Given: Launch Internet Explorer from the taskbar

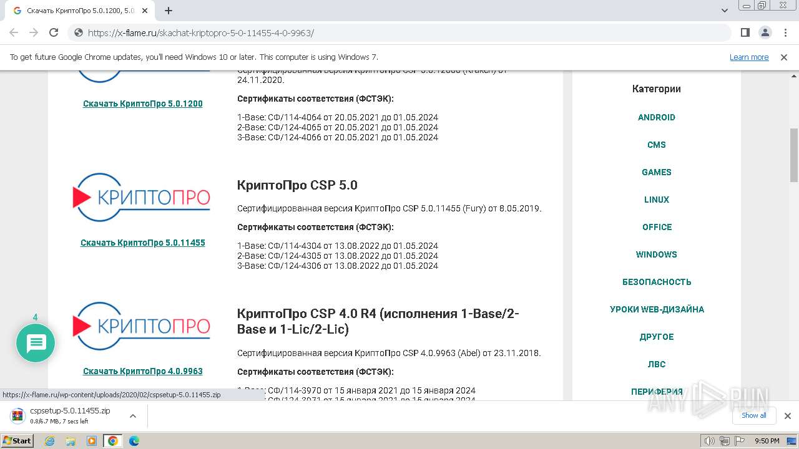Looking at the screenshot, I should (x=50, y=441).
